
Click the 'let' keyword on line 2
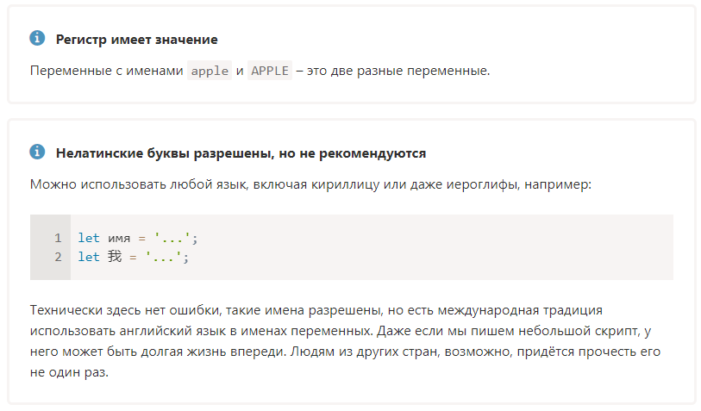coord(89,257)
